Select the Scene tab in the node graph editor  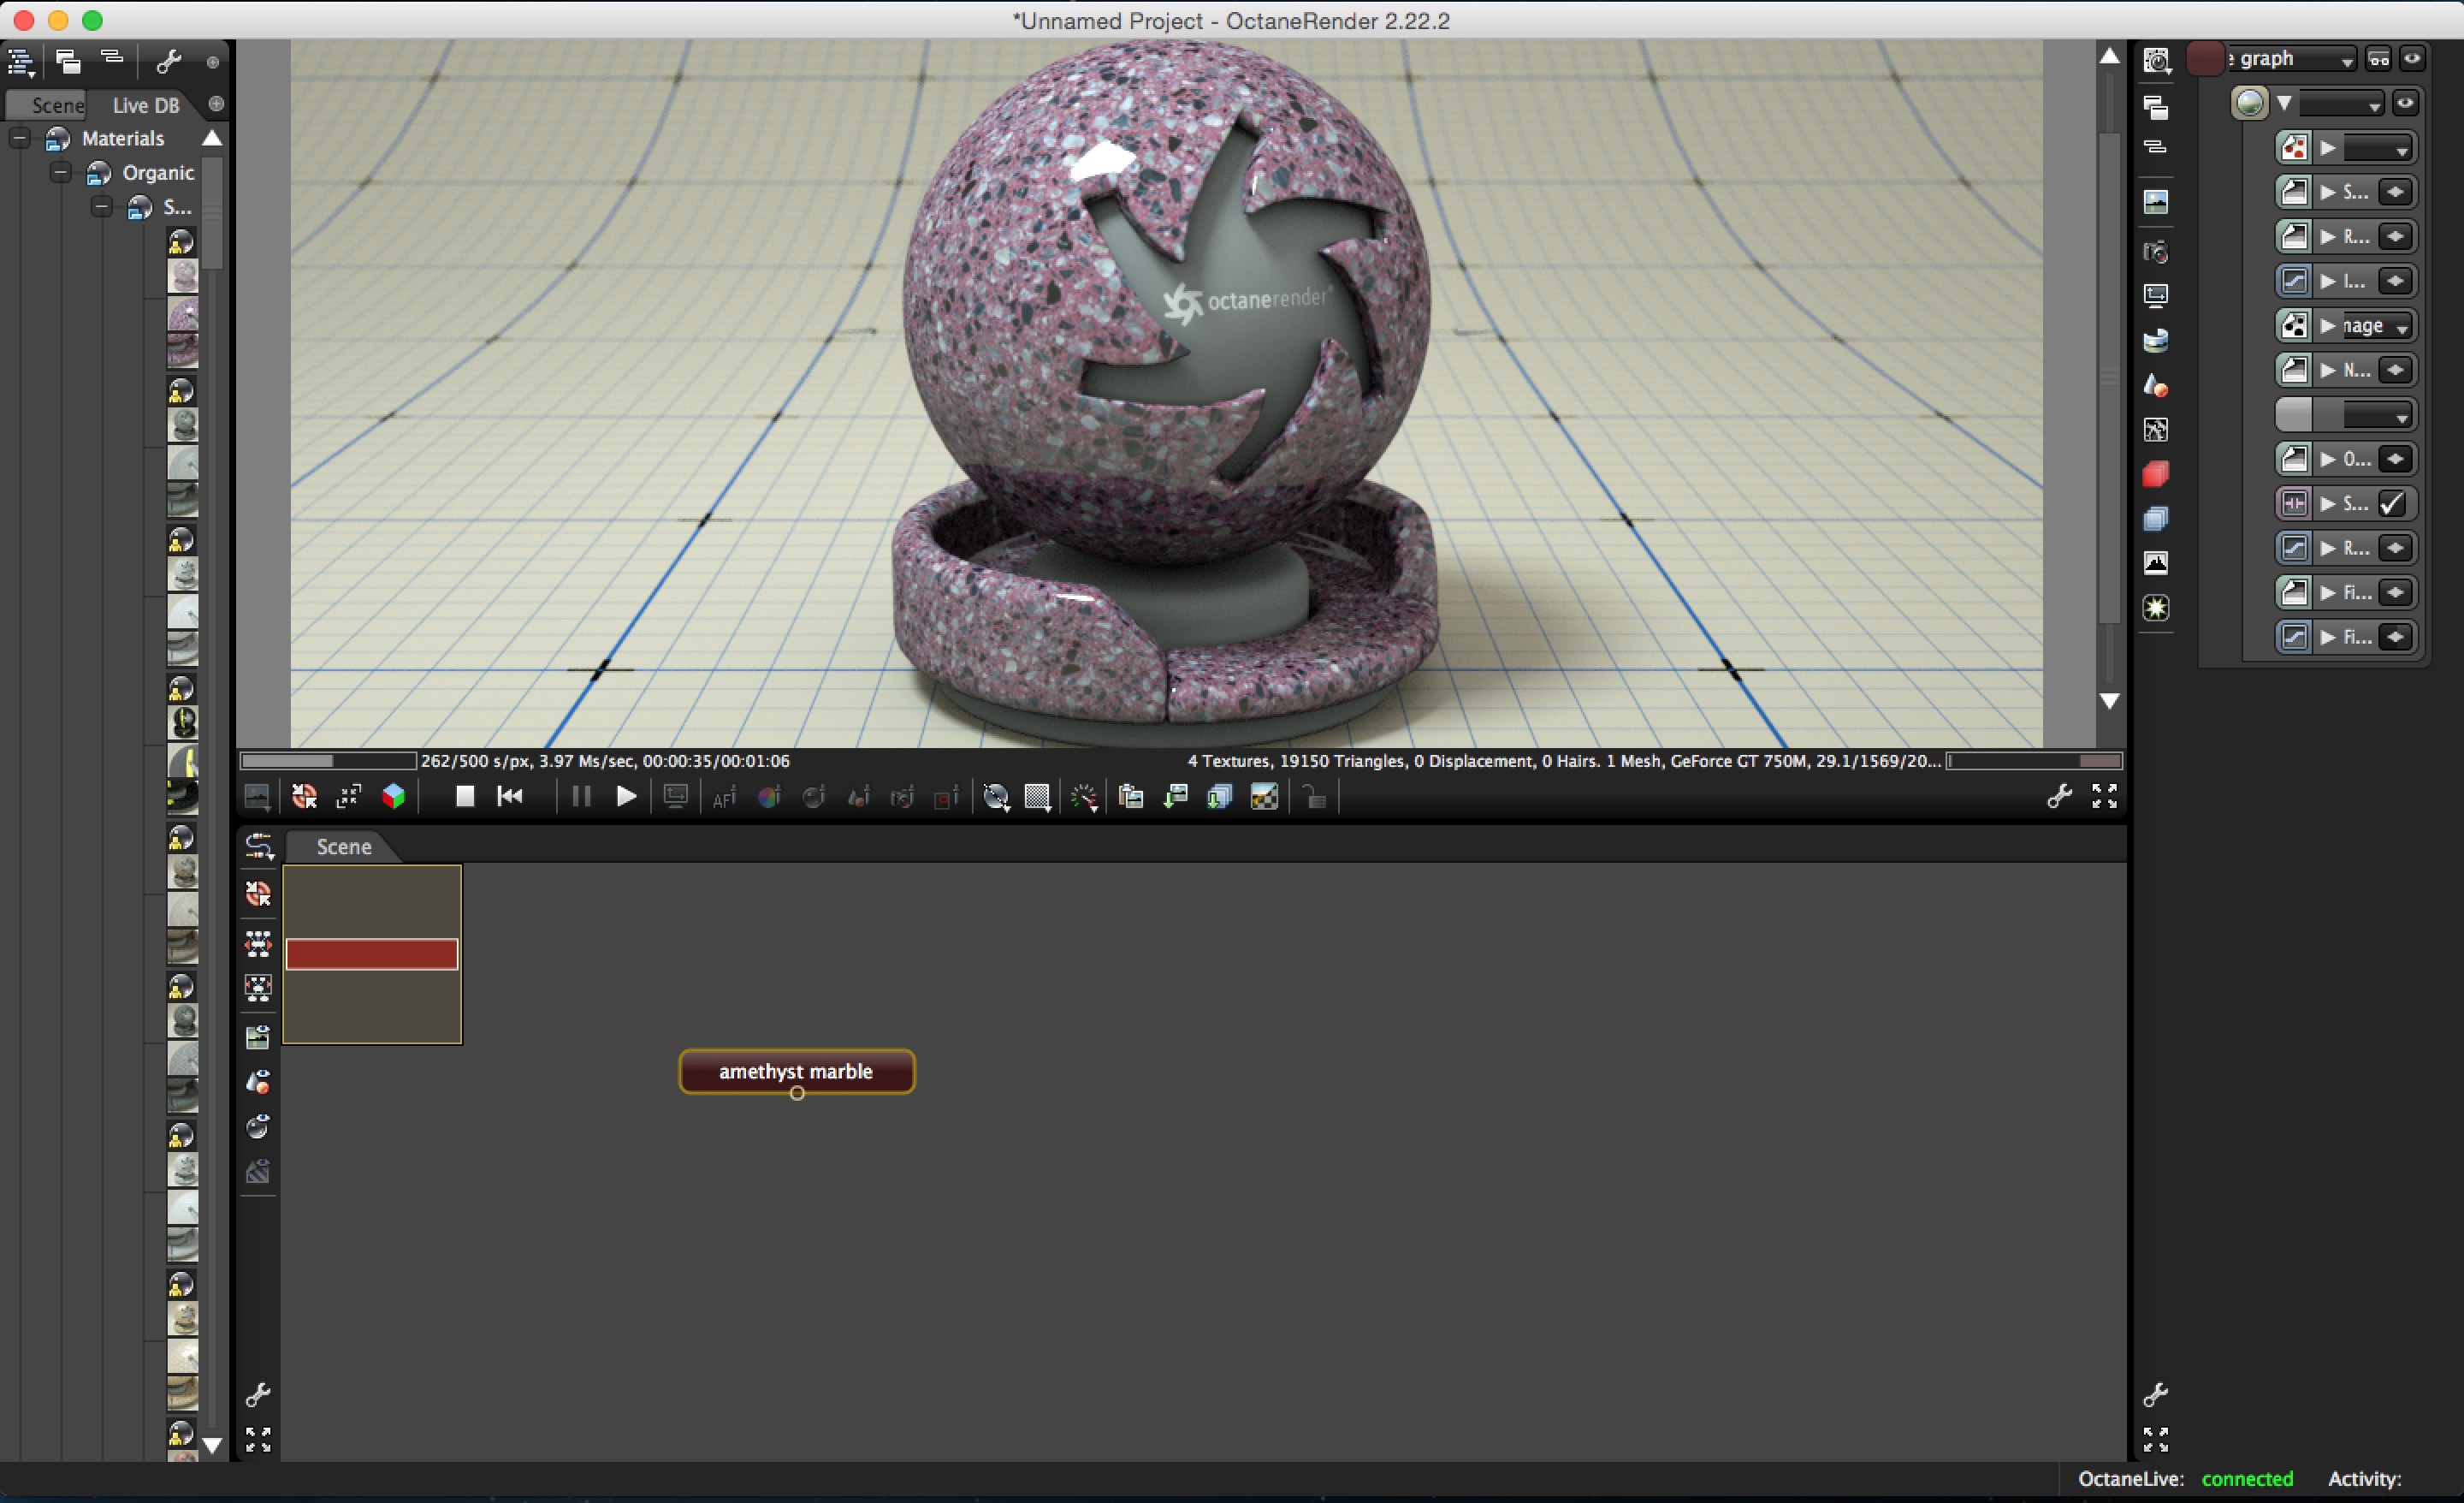coord(343,847)
